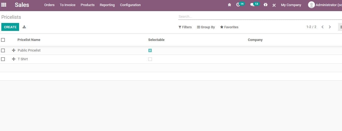Go to next page arrow
The image size is (342, 131).
(x=330, y=27)
